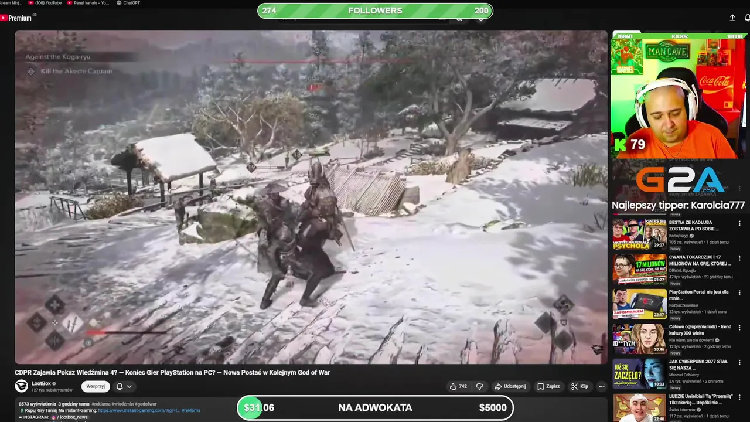Screen dimensions: 750x422
Task: Click the LootBox channel avatar
Action: pyautogui.click(x=21, y=386)
